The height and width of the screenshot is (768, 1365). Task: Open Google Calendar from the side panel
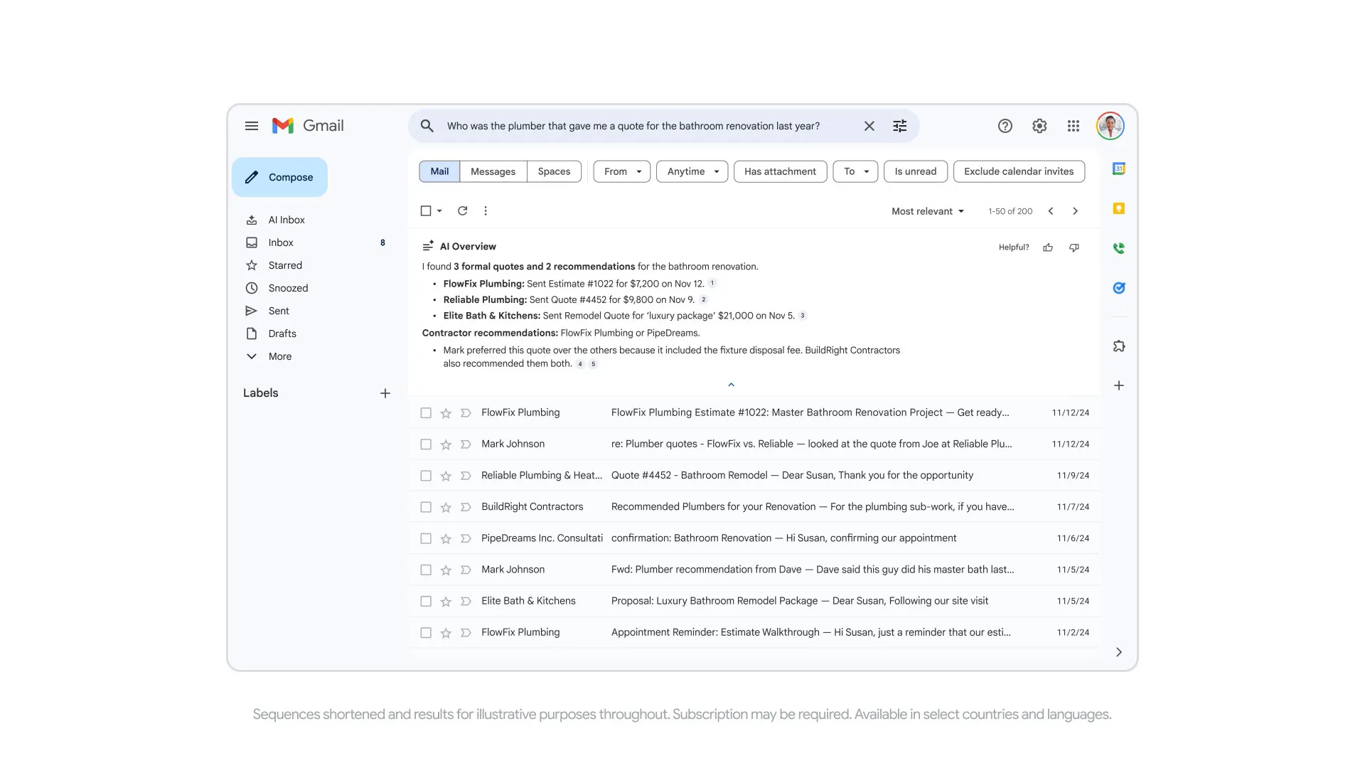pos(1118,169)
